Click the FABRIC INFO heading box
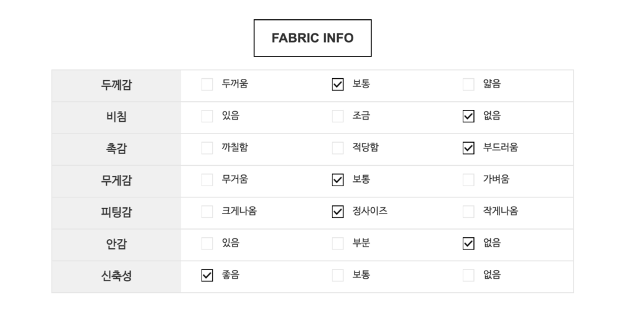Viewport: 622px width, 311px height. [312, 38]
